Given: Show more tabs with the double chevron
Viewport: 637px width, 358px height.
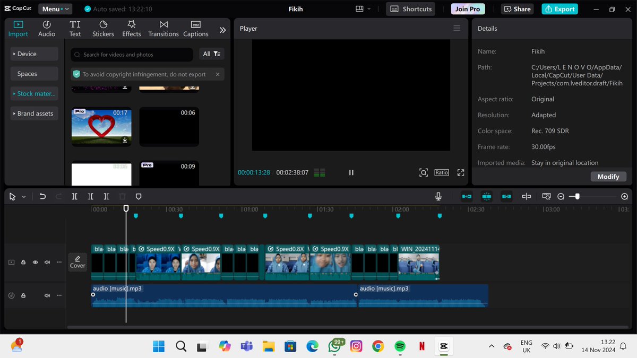Looking at the screenshot, I should (222, 30).
